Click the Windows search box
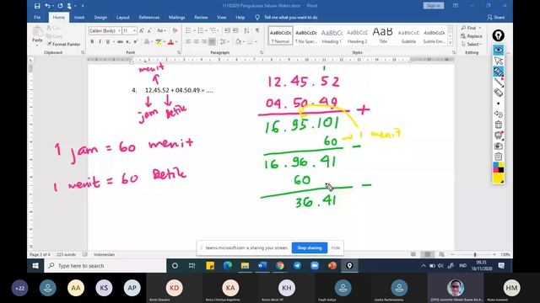 pyautogui.click(x=105, y=266)
